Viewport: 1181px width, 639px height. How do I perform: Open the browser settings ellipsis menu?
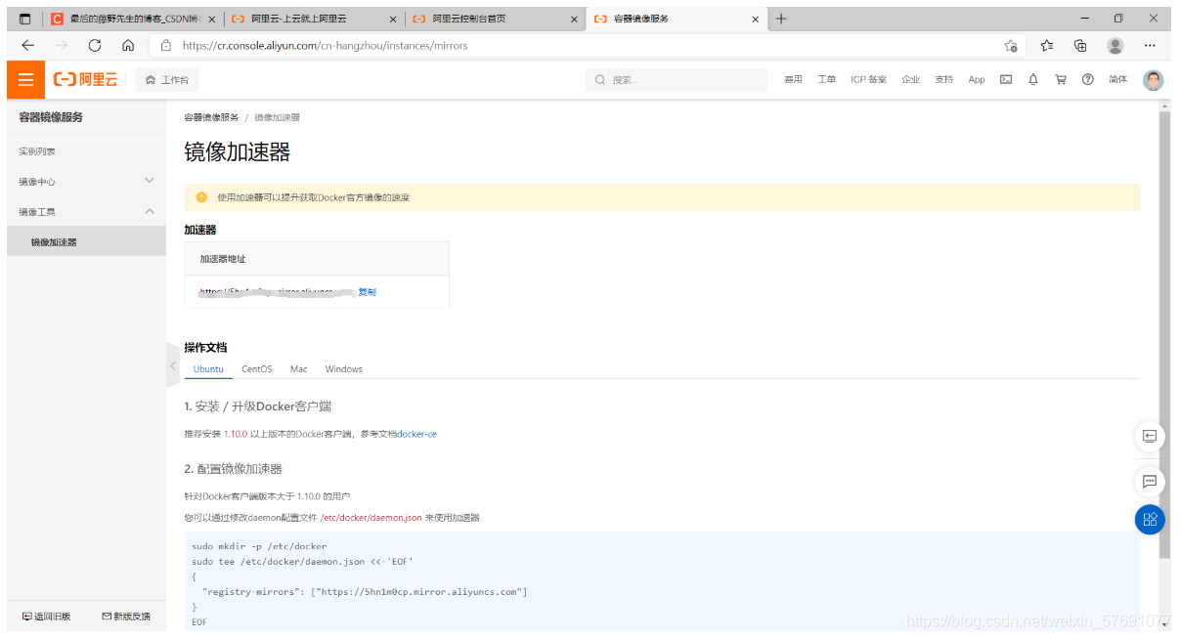tap(1150, 46)
